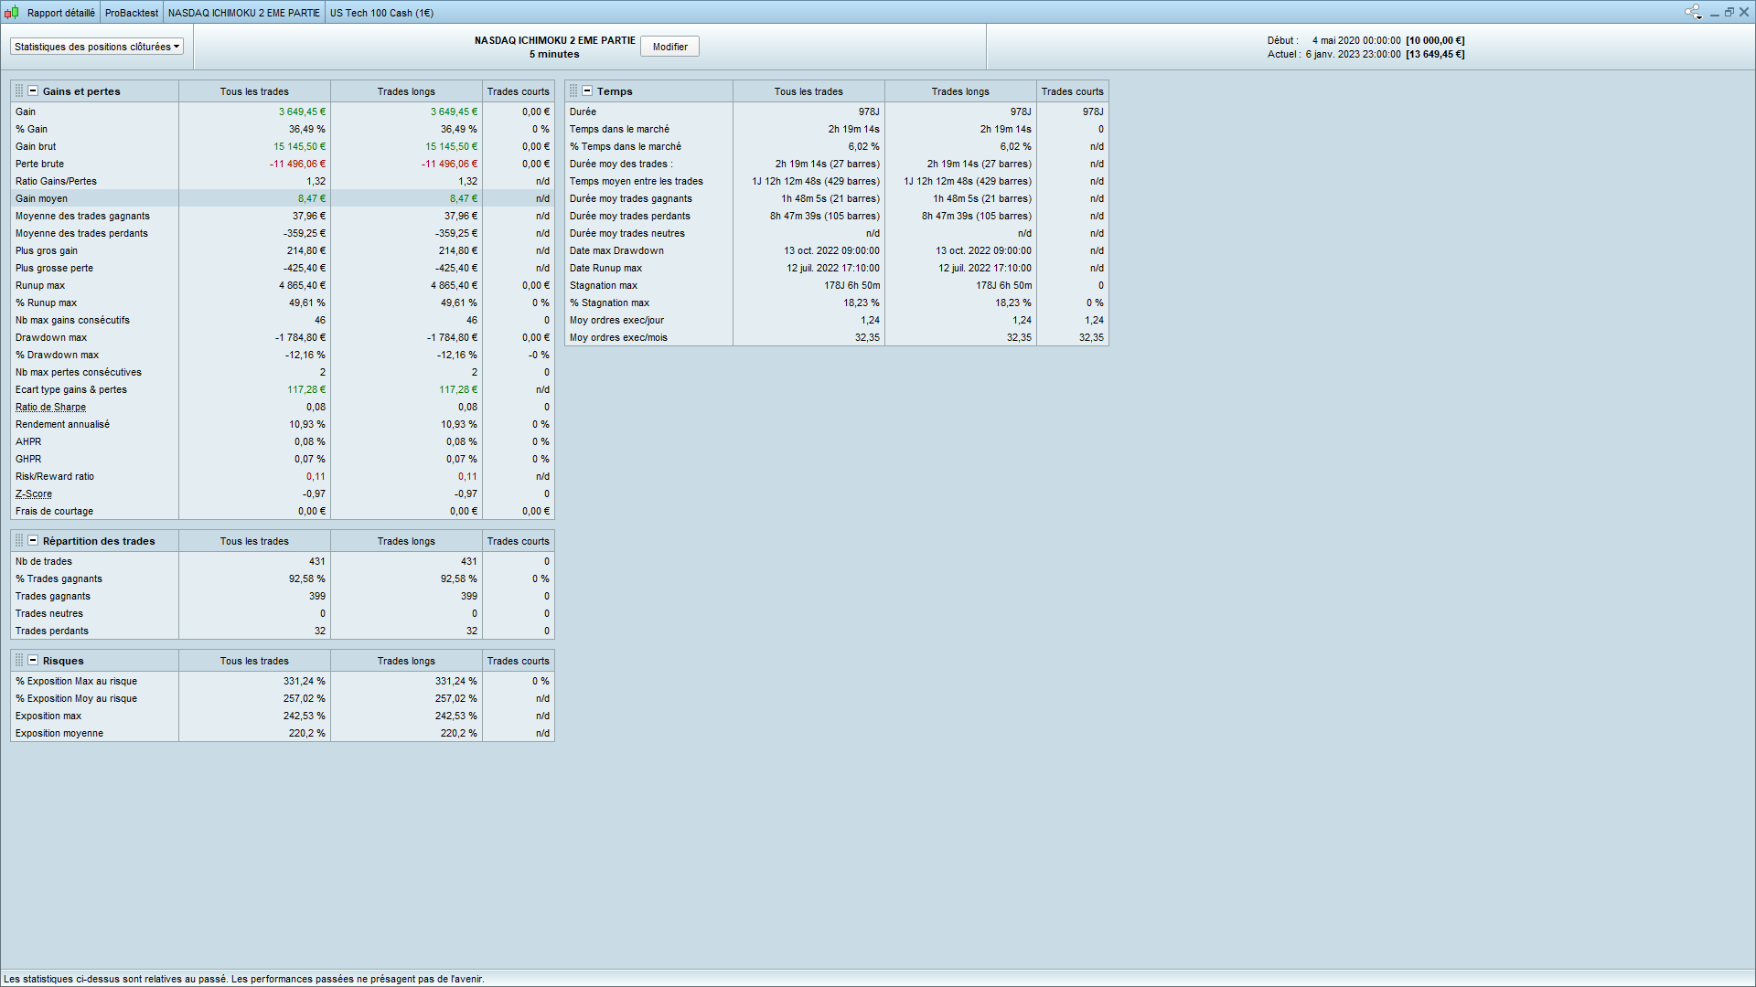Collapse the Gains et pertes section

(33, 91)
